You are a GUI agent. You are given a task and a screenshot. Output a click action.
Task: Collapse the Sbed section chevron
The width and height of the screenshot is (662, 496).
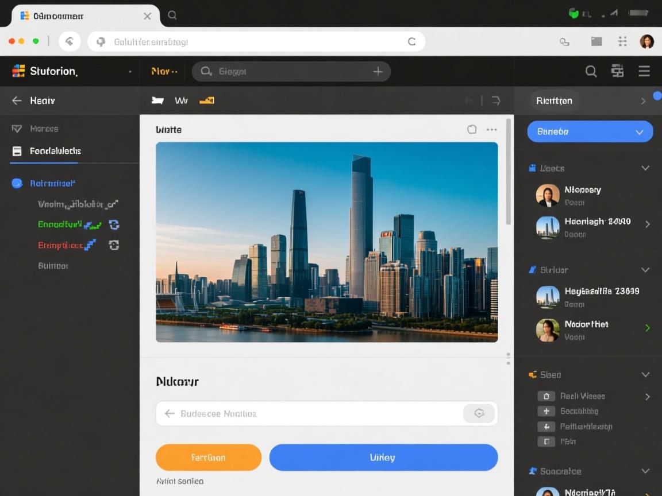pos(645,375)
